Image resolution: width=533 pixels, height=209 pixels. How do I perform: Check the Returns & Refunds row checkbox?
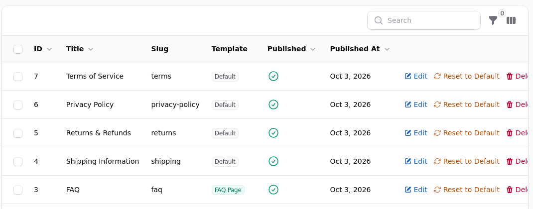click(x=18, y=133)
